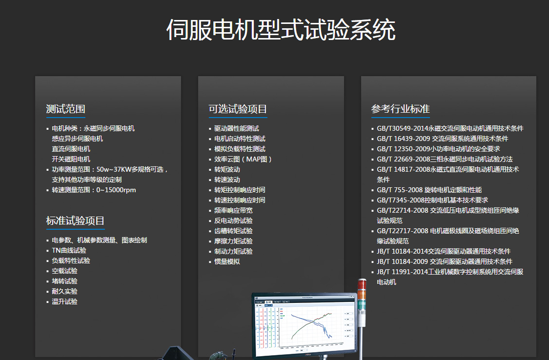Click the 堵转试验 list item
The image size is (549, 360).
[64, 281]
